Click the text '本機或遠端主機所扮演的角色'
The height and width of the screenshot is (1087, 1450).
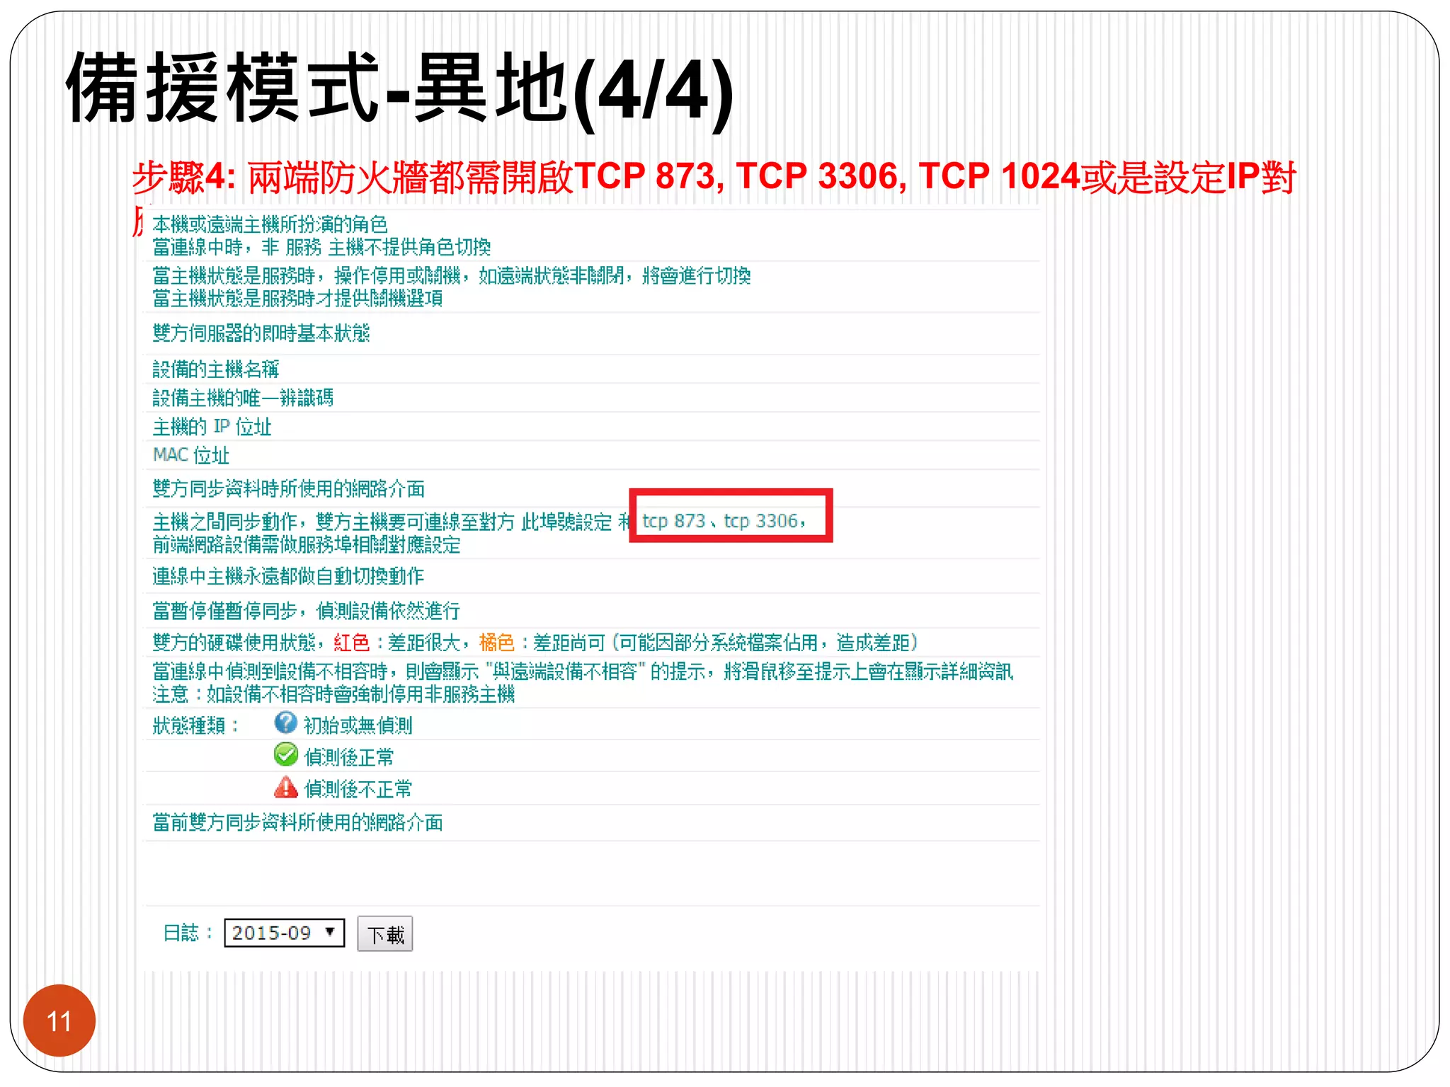pos(270,224)
